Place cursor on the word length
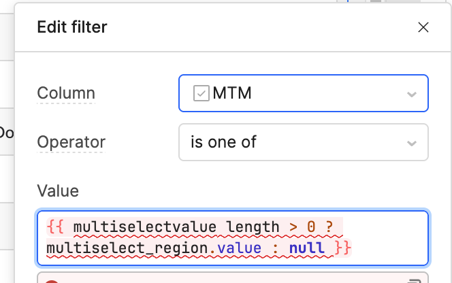 [253, 227]
